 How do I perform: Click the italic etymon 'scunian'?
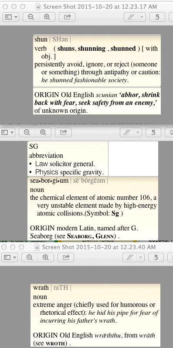pyautogui.click(x=106, y=95)
